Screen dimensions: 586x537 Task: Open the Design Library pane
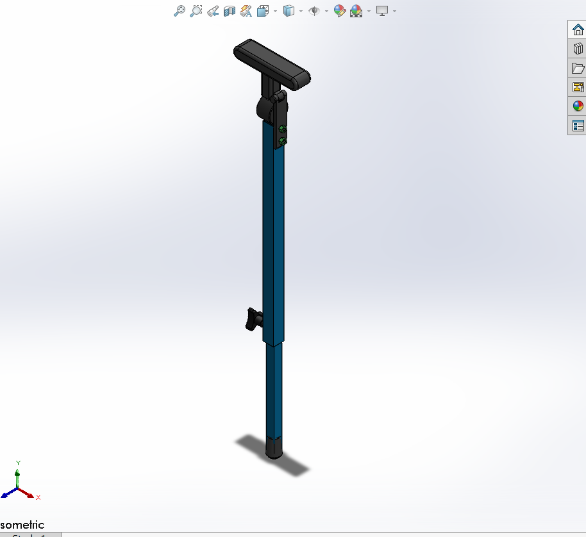(576, 47)
